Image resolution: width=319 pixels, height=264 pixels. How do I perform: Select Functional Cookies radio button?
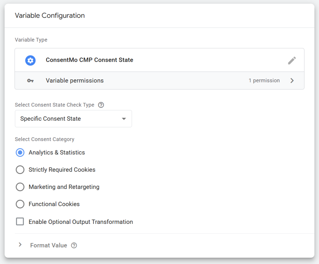pyautogui.click(x=20, y=204)
